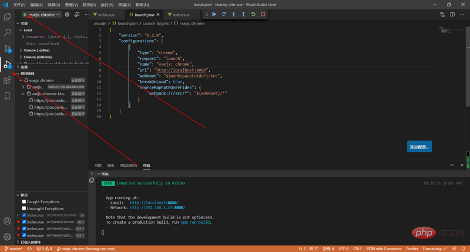
Task: Open the 帮助(H) menu
Action: point(142,5)
